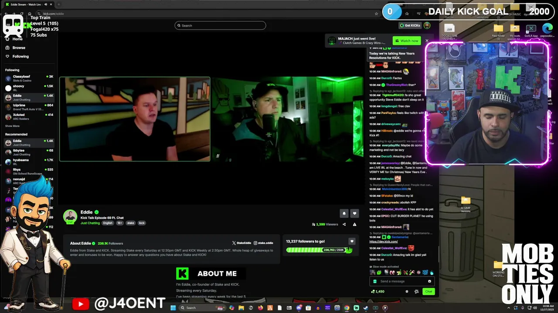
Task: Expand Show More under Following
Action: (x=12, y=126)
